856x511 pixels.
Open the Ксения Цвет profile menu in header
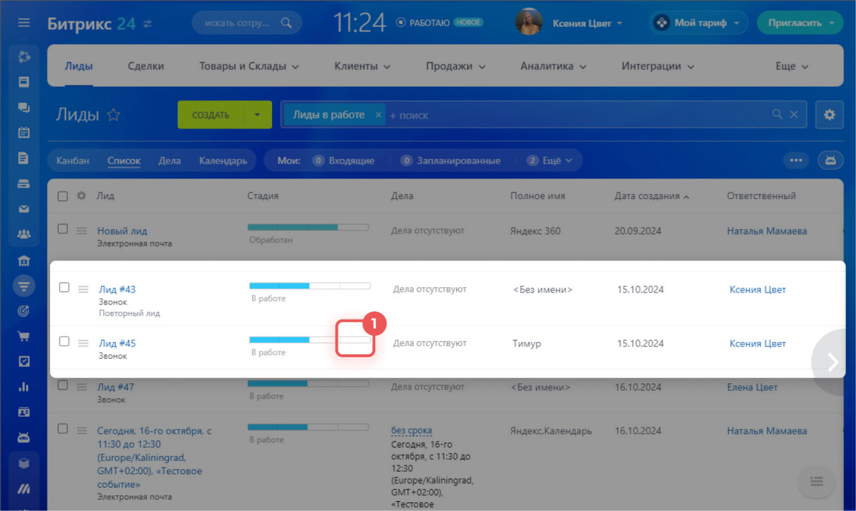coord(587,23)
